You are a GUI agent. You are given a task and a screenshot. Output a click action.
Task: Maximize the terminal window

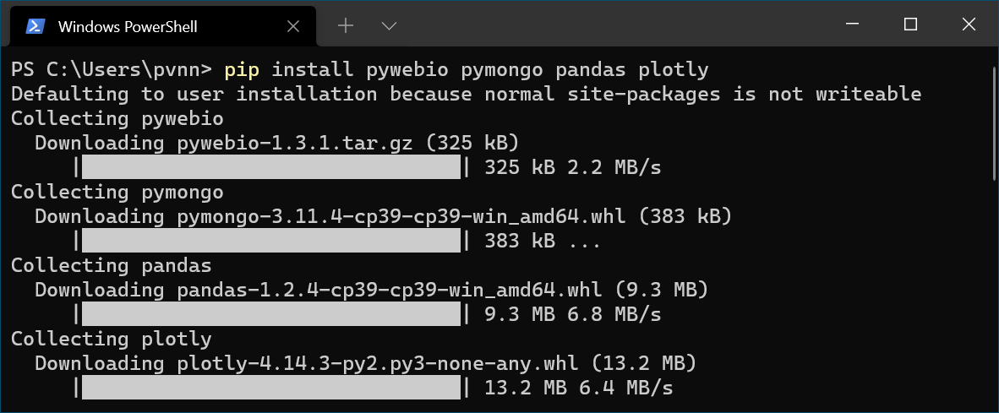coord(910,24)
